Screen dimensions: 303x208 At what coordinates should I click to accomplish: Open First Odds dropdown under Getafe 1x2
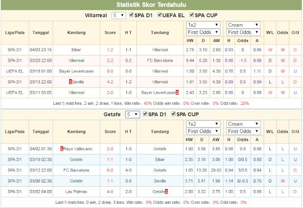pyautogui.click(x=203, y=131)
